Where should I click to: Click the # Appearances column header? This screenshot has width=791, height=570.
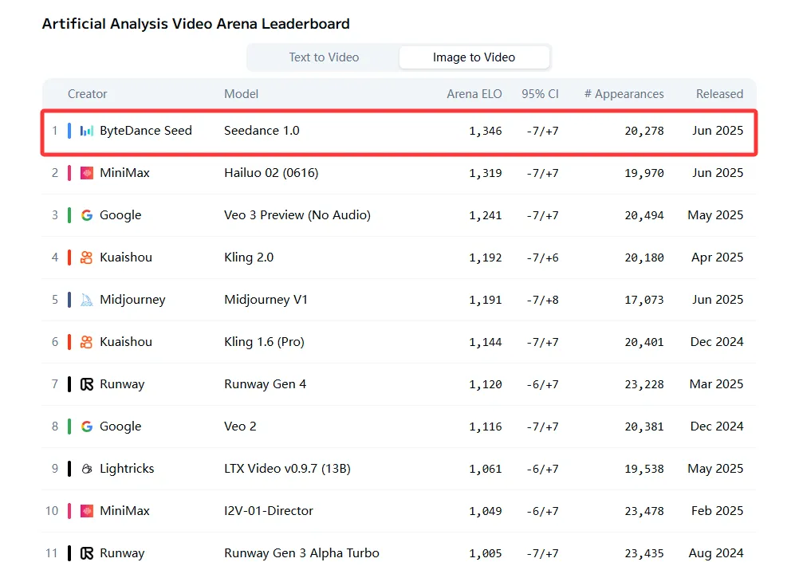pos(624,93)
